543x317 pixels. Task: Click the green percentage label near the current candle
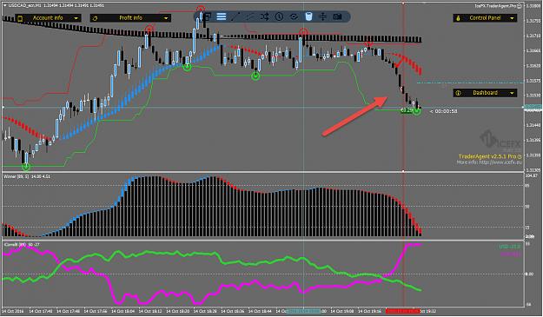click(x=407, y=110)
